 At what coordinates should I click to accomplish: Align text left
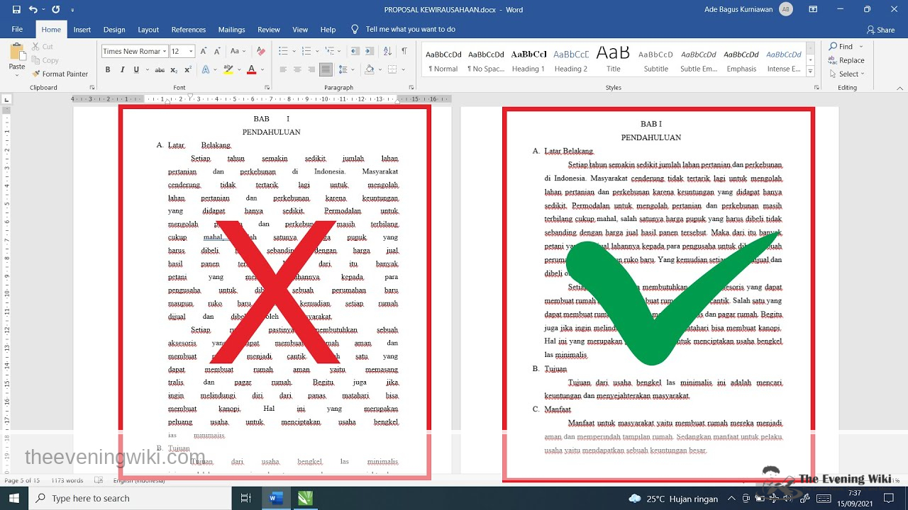point(283,69)
